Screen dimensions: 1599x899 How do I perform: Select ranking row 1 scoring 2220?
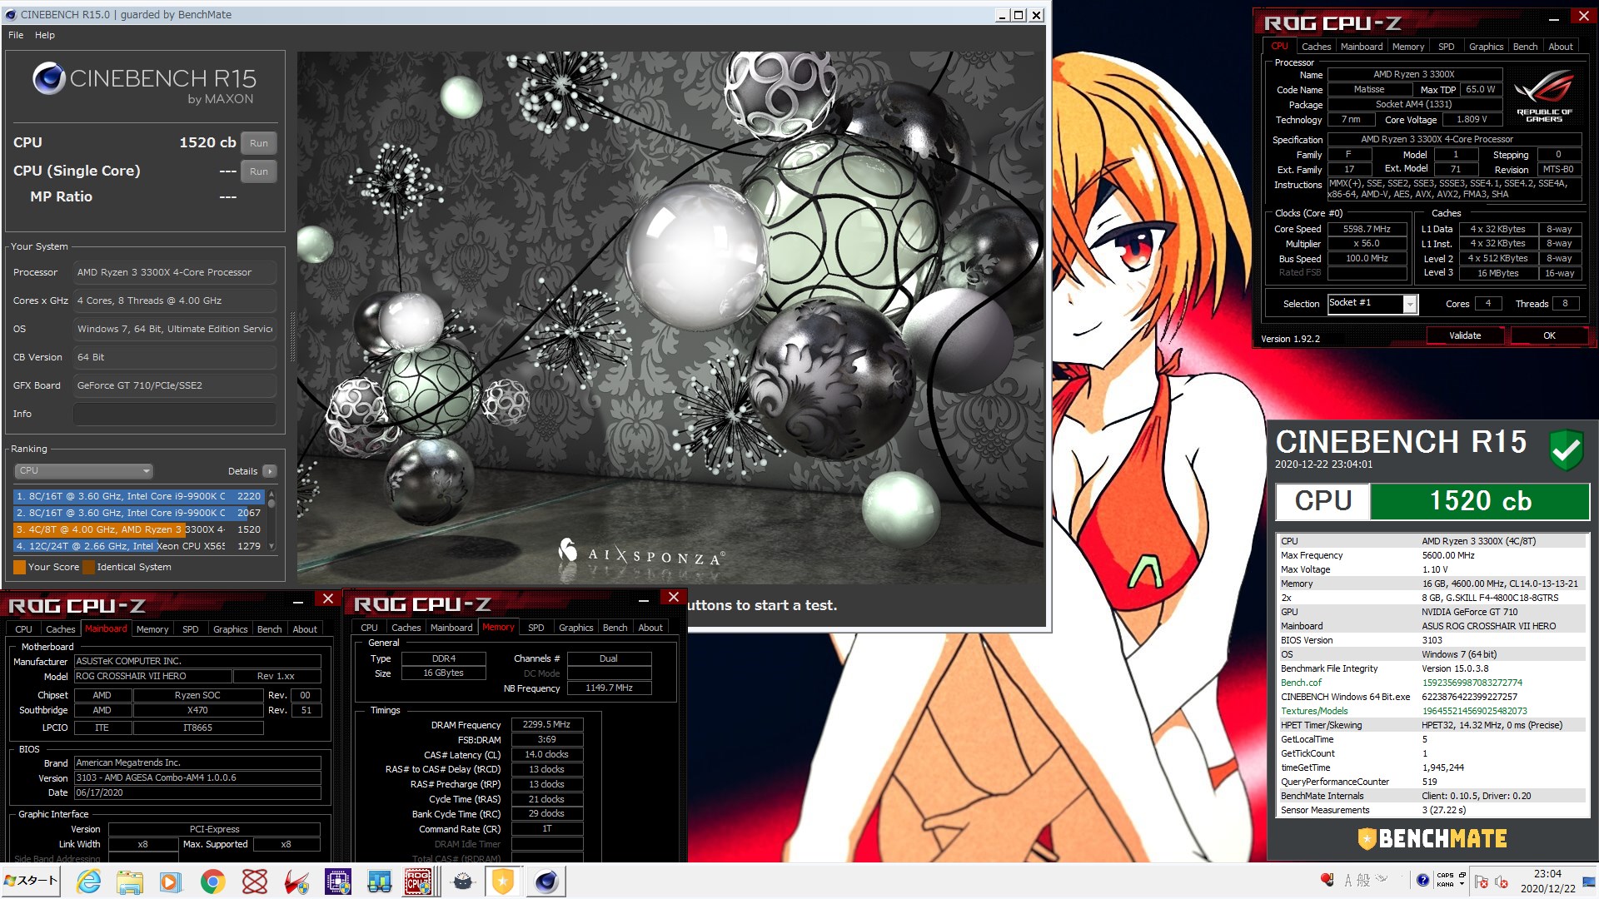pyautogui.click(x=138, y=496)
